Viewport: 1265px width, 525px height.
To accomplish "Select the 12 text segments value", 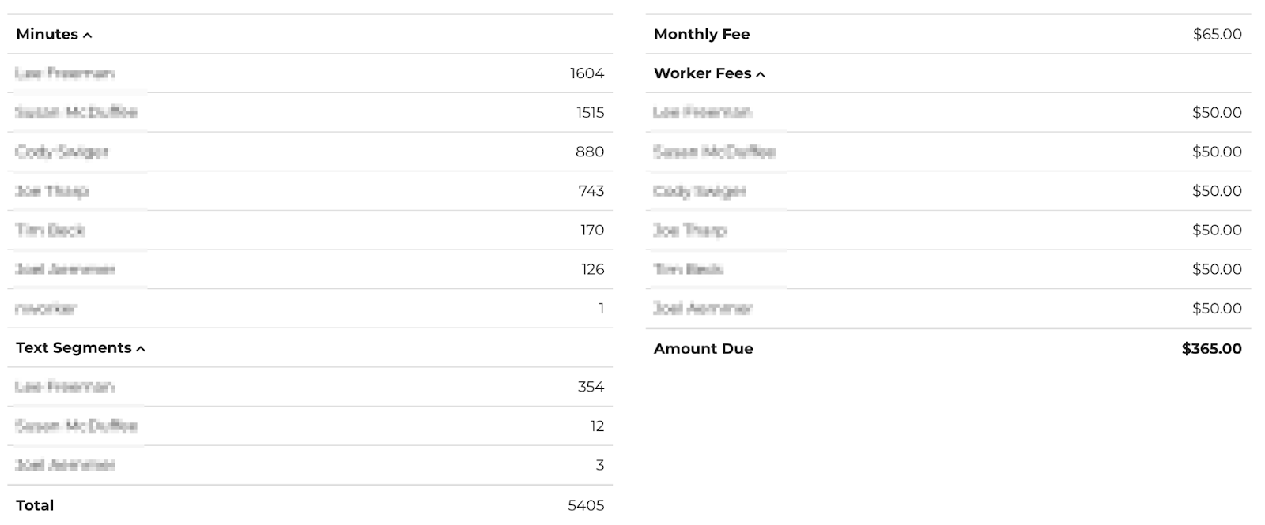I will (597, 426).
